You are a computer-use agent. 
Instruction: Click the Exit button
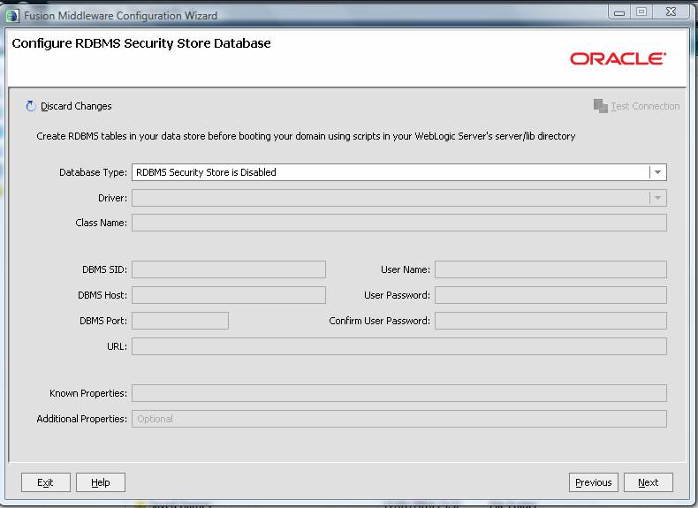pos(45,482)
